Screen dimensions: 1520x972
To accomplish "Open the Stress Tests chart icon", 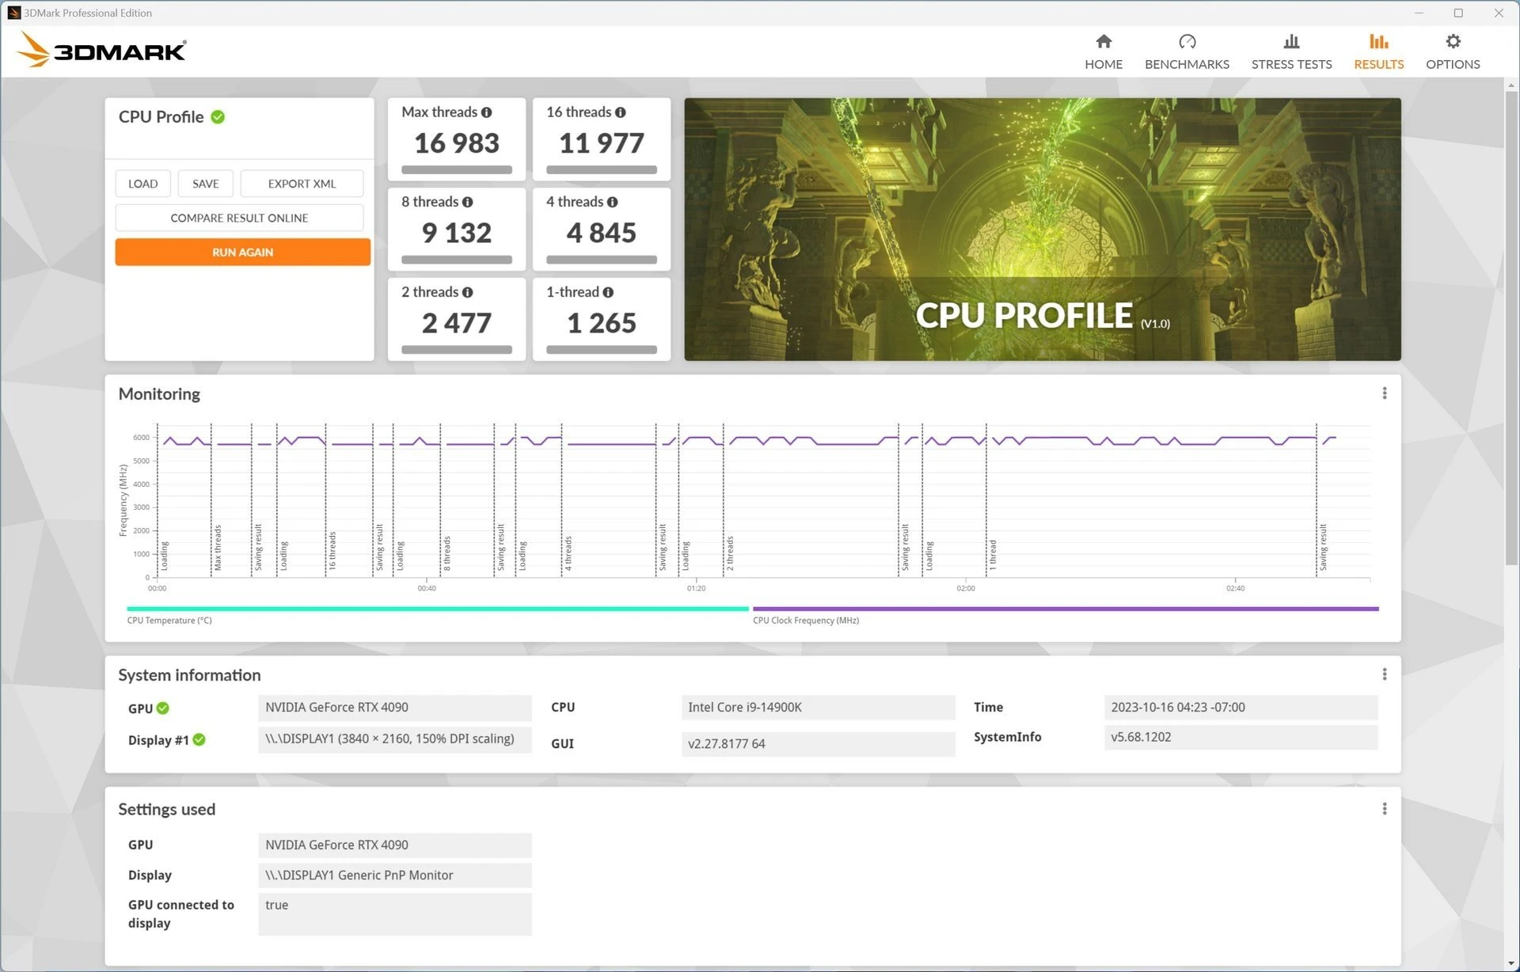I will coord(1291,41).
